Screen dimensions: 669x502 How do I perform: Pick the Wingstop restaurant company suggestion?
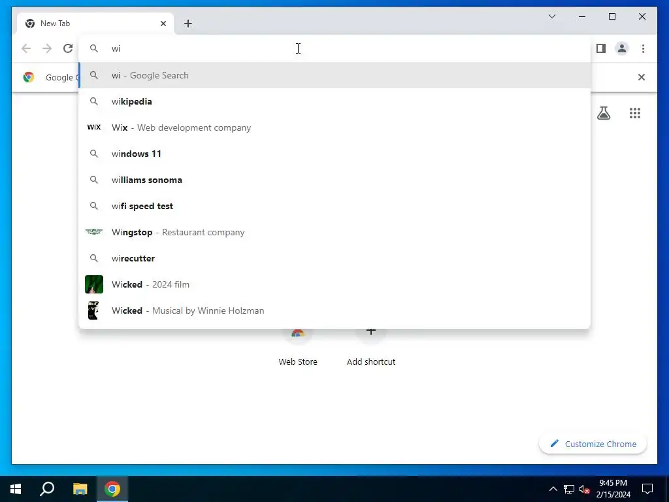(x=335, y=232)
